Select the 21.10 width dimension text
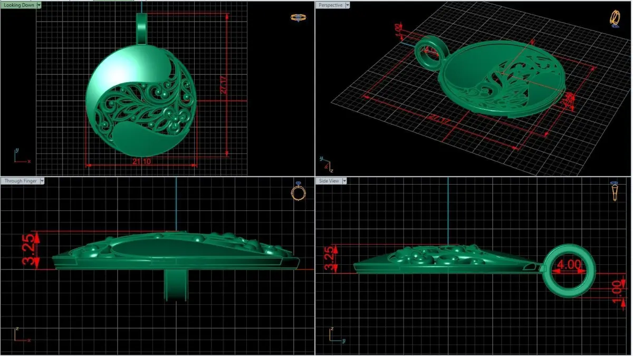 pos(141,161)
